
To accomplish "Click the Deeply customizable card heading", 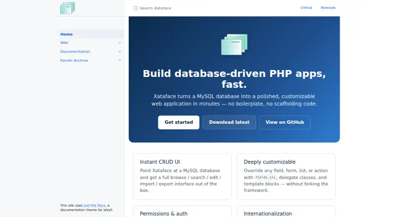I will [x=269, y=162].
